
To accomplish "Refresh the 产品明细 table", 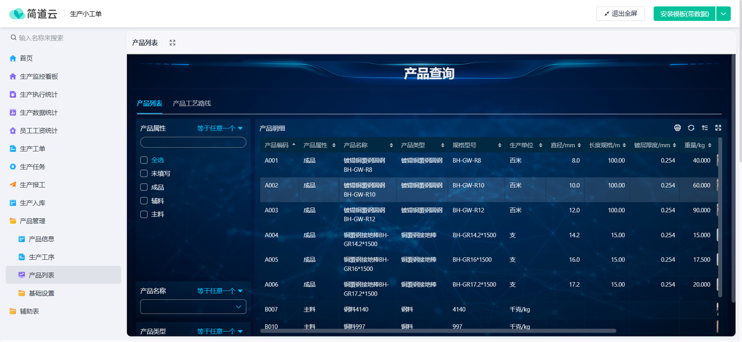I will pyautogui.click(x=691, y=128).
